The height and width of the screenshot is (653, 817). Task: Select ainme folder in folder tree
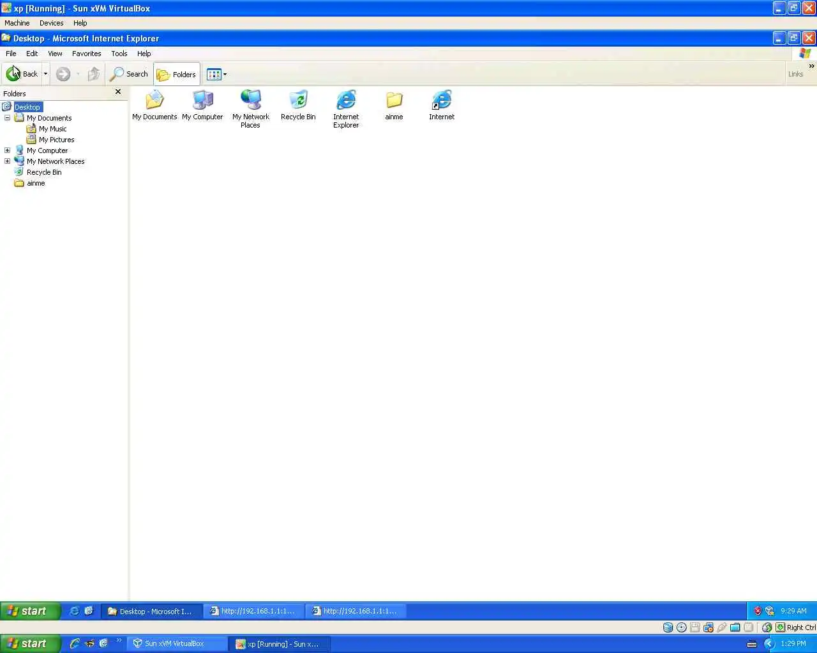(x=36, y=183)
